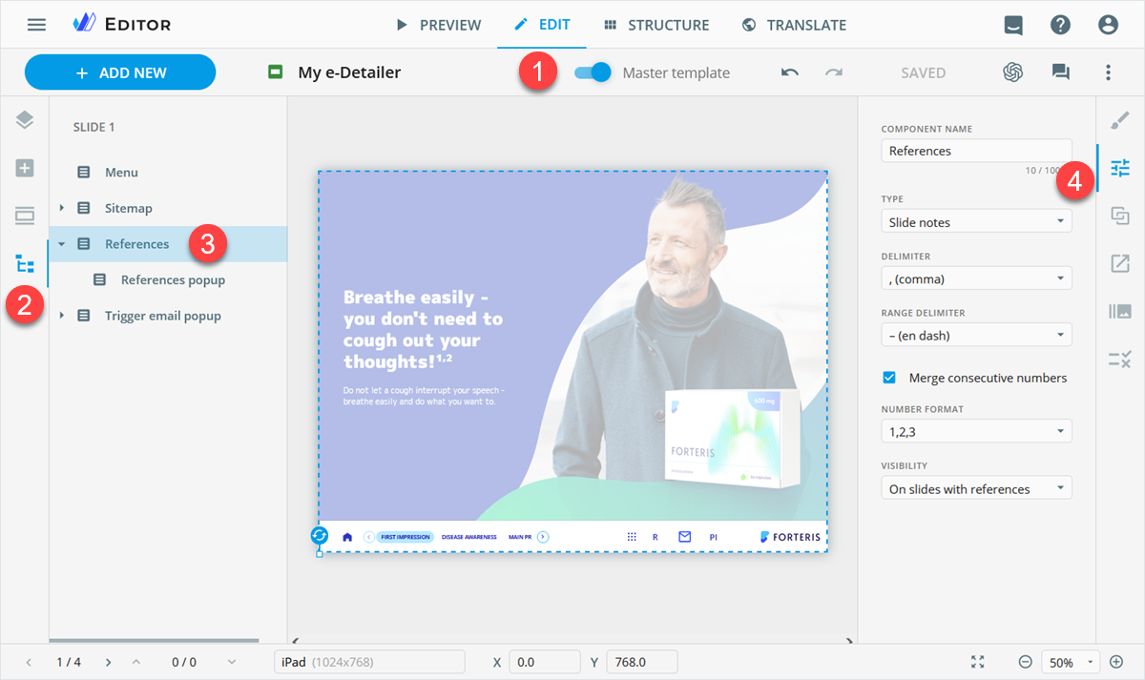1145x680 pixels.
Task: Click the Component Name input field
Action: (975, 151)
